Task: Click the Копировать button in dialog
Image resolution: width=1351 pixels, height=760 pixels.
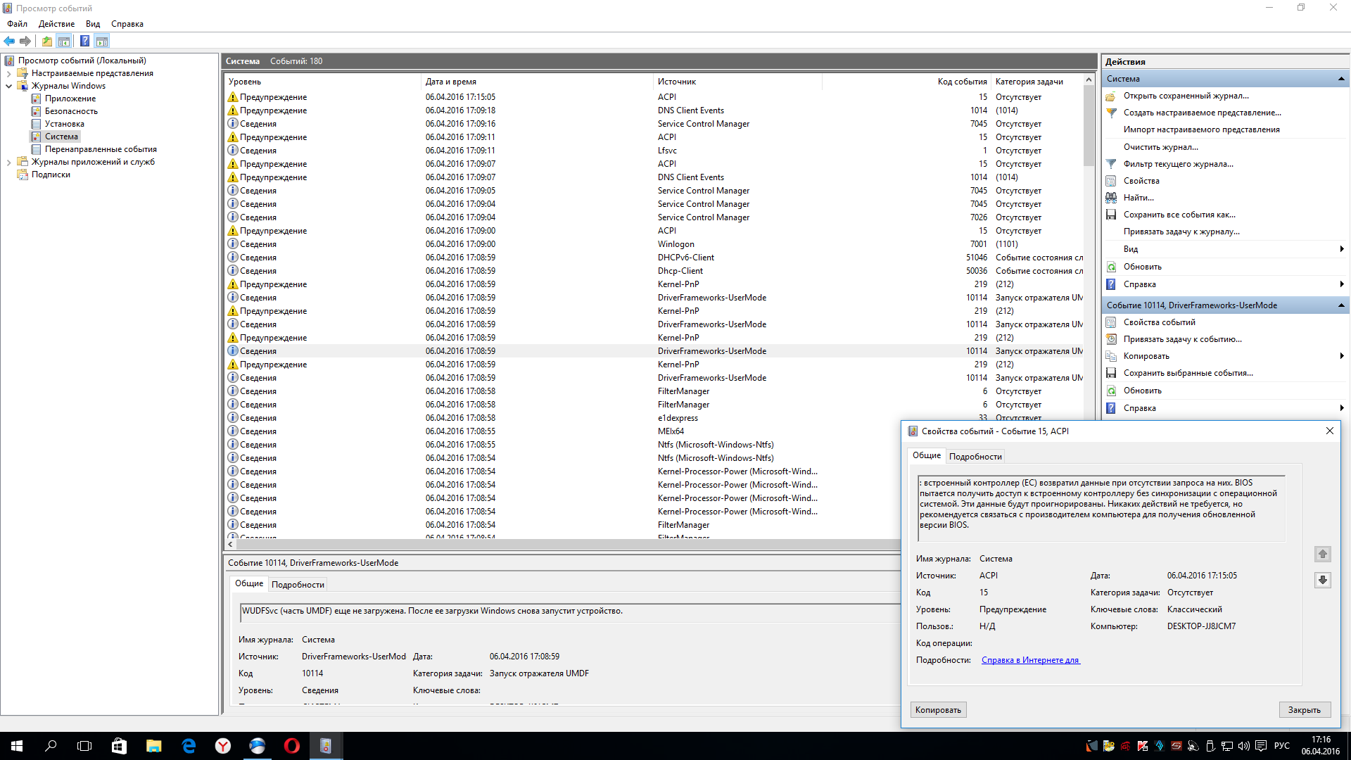Action: tap(937, 710)
